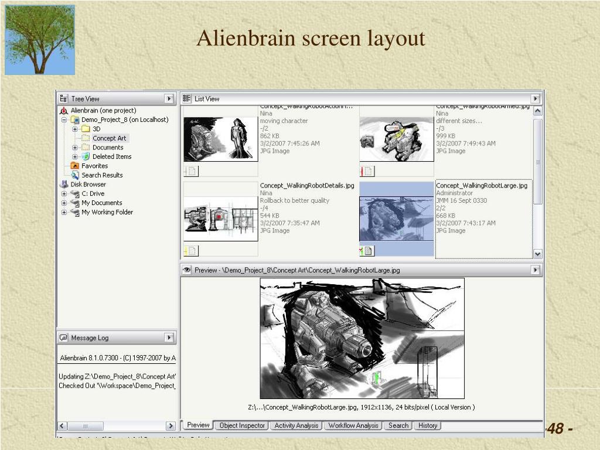Click the comment "Rollback to better quality"
Screen dimensions: 600x450
[x=294, y=200]
